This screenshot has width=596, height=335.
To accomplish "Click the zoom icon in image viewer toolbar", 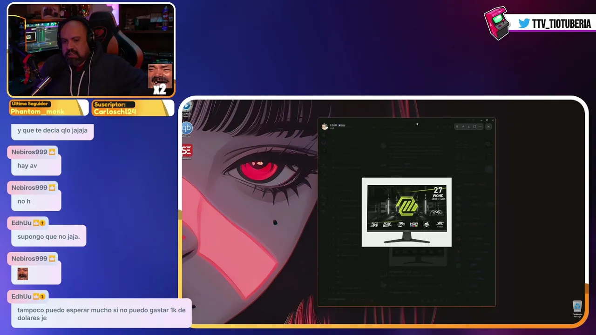I will click(457, 127).
